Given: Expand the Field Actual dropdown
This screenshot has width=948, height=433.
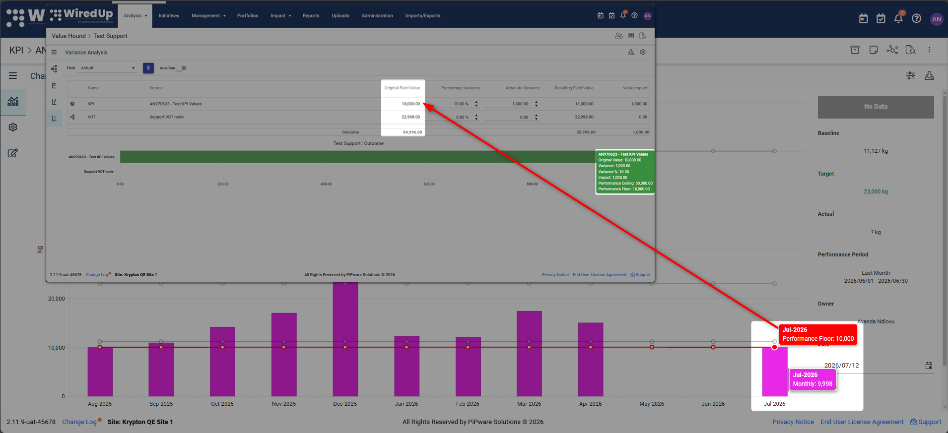Looking at the screenshot, I should 107,68.
